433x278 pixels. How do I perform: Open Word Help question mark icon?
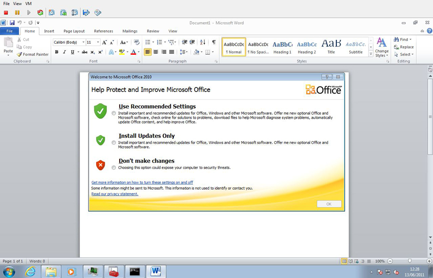tap(430, 31)
